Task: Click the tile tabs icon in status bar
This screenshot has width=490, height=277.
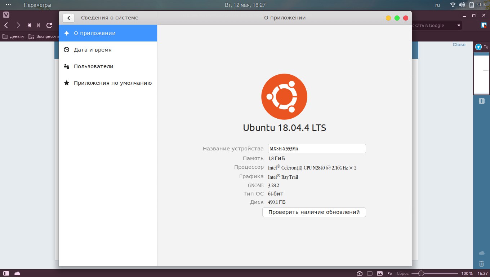Action: 370,273
